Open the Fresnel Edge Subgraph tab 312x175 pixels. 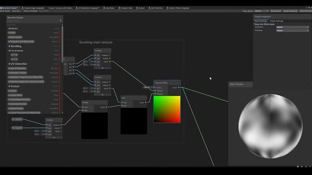point(33,8)
